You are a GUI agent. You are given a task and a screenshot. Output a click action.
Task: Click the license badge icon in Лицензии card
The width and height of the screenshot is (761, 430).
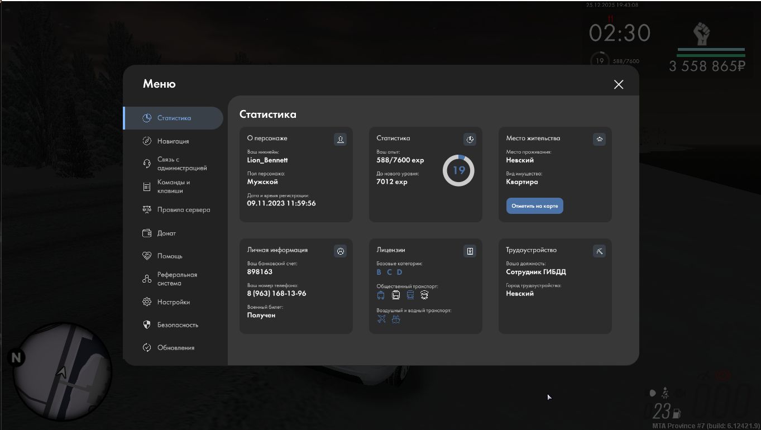point(470,251)
